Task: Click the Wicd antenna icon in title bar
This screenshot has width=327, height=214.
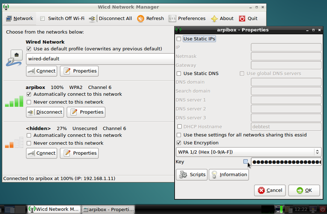Action: pyautogui.click(x=6, y=7)
